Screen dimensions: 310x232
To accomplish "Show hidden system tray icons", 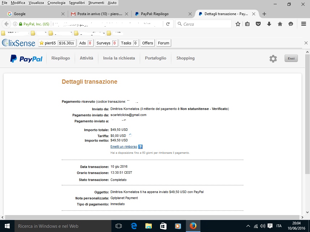I will point(248,226).
